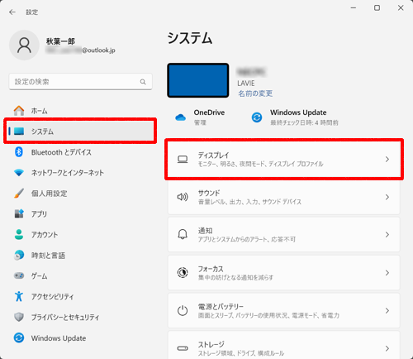Click the アクセシビリティ figure icon

(19, 296)
